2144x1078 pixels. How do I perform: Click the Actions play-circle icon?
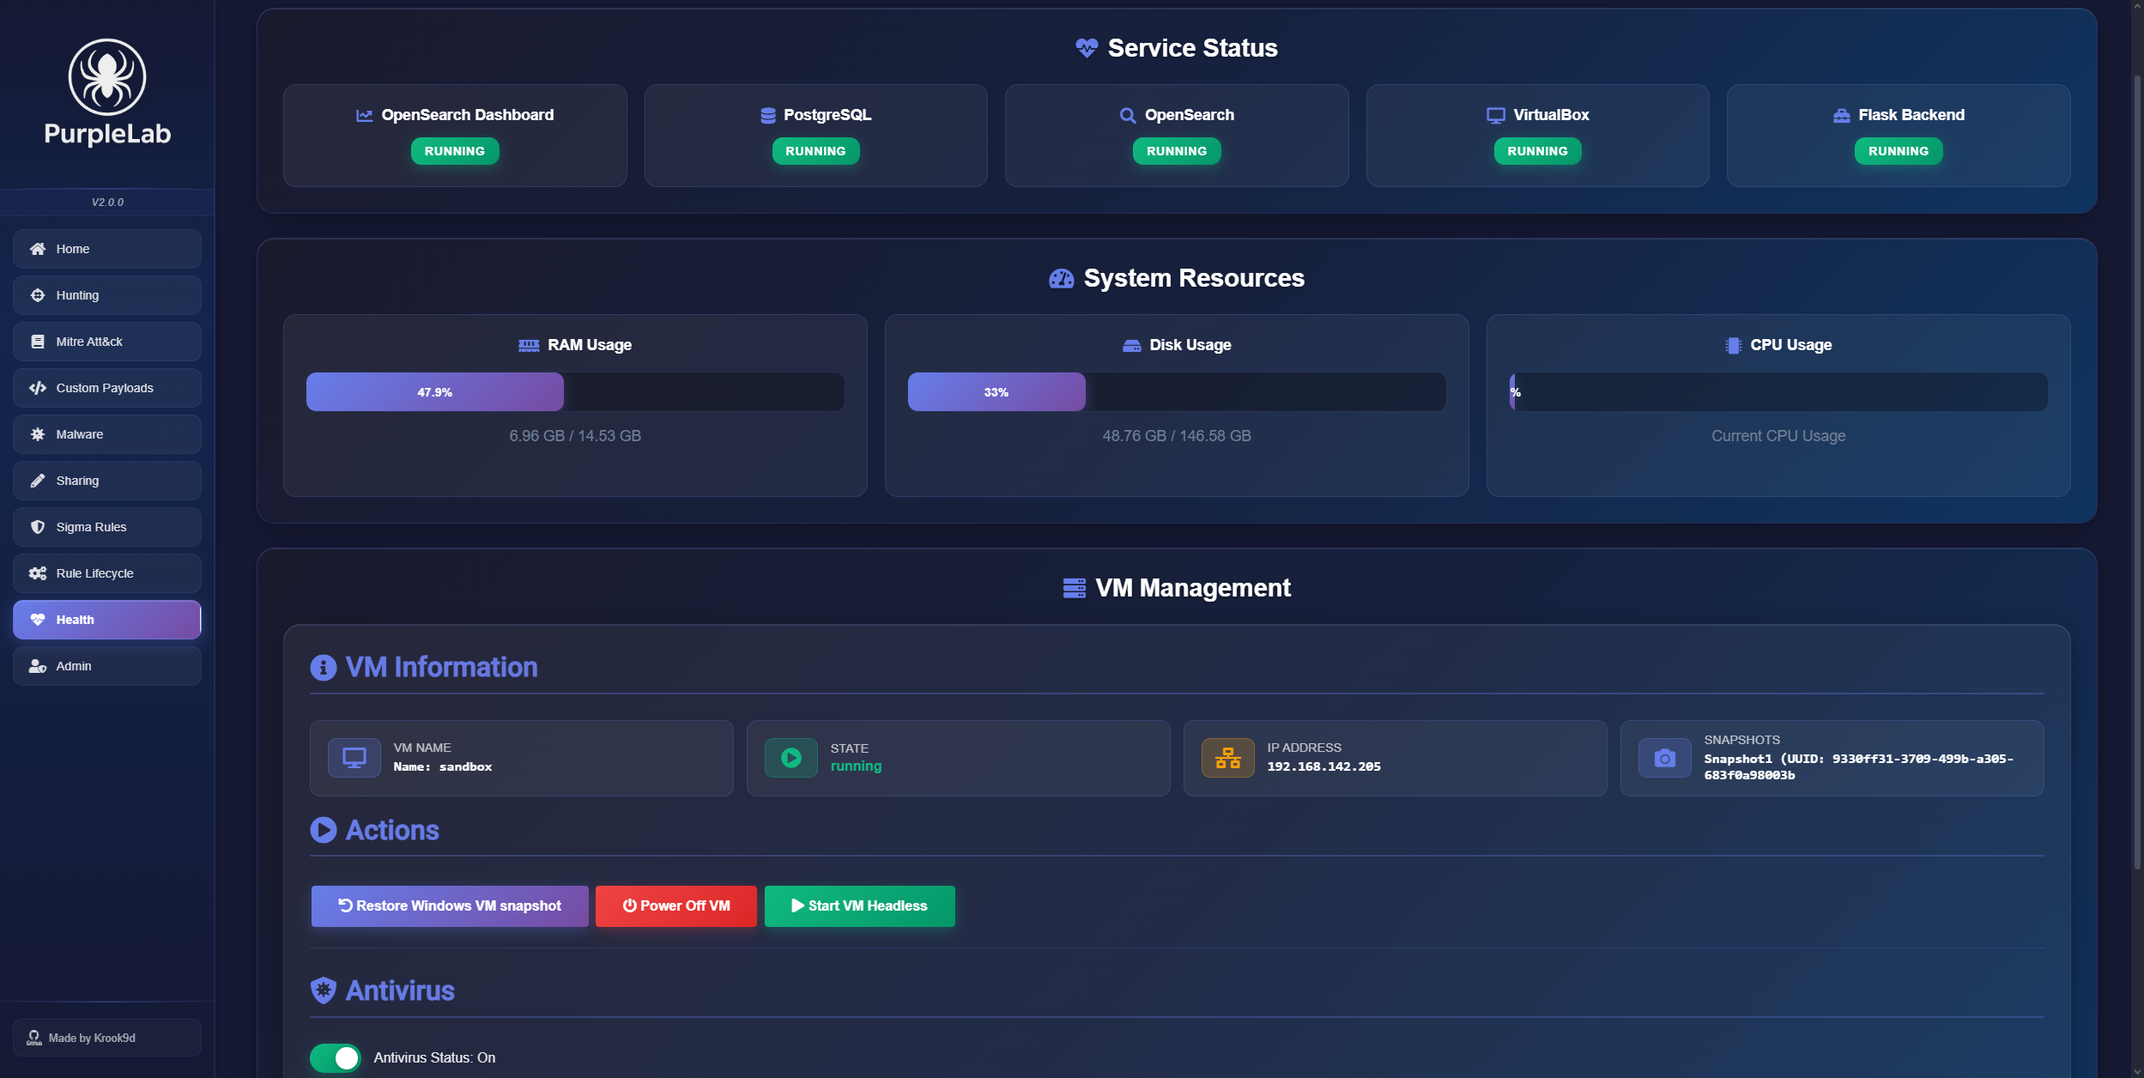coord(324,830)
